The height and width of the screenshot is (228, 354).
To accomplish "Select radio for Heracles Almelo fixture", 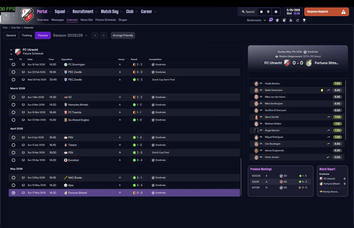I will coord(13,105).
